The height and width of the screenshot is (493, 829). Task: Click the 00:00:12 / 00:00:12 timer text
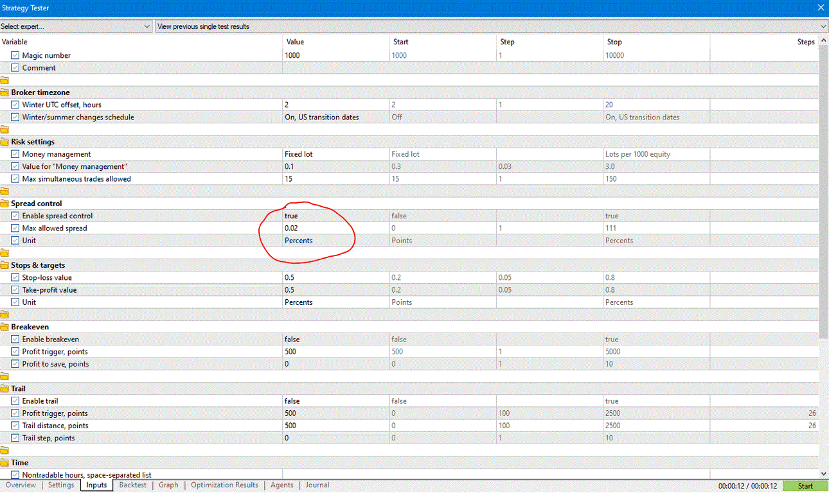pyautogui.click(x=747, y=486)
